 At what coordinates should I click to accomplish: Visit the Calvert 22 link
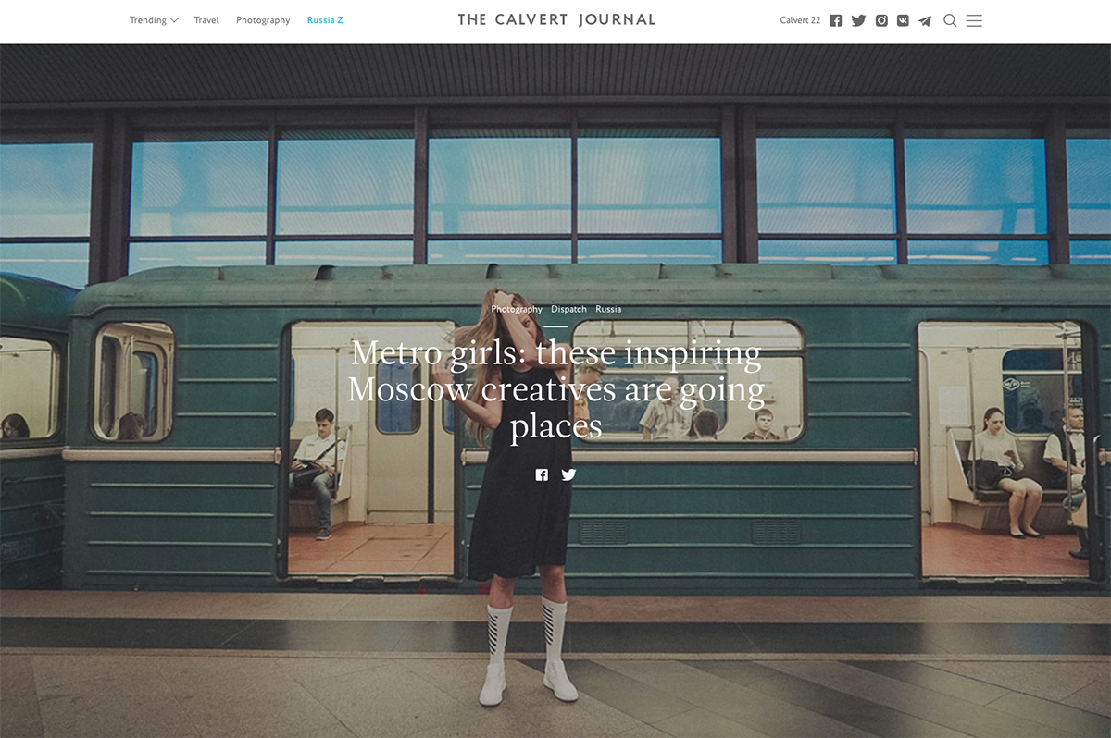tap(800, 20)
